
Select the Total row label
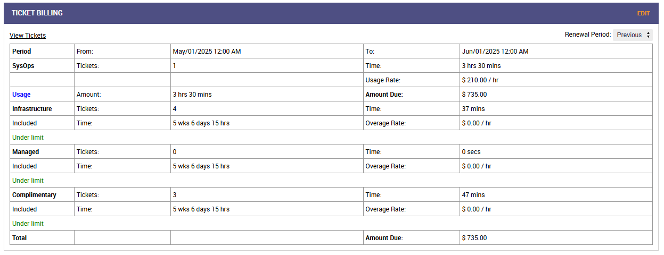coord(20,238)
